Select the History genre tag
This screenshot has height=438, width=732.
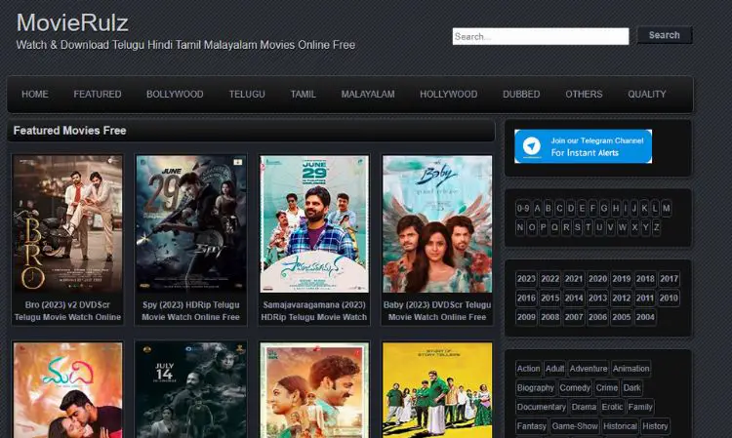tap(655, 426)
